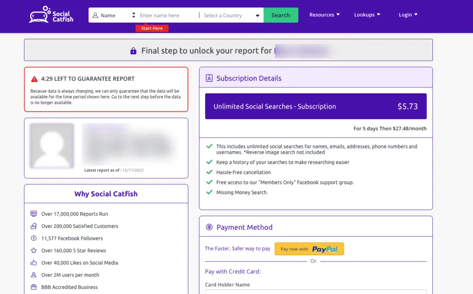Screen dimensions: 473x294
Task: Click the red warning triangle icon
Action: point(34,79)
